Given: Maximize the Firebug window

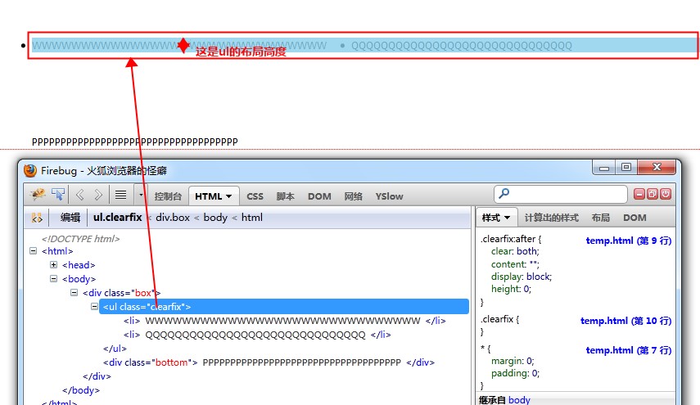Looking at the screenshot, I should (626, 168).
